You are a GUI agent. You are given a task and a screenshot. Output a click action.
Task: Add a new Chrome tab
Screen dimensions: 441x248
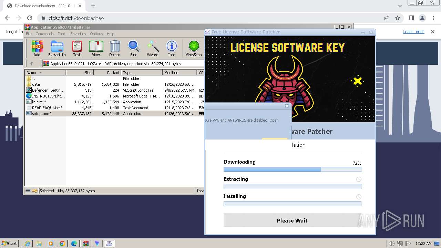pos(93,6)
